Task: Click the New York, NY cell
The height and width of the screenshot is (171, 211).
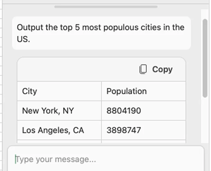Action: 59,111
